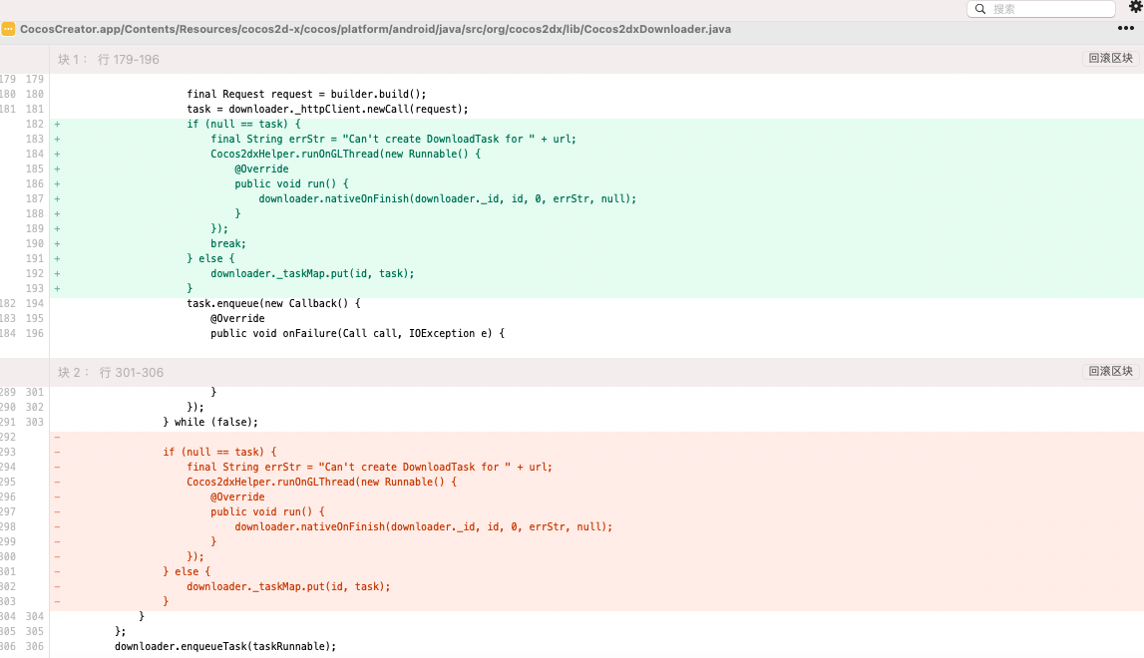Click the yellow modified-file status icon
The width and height of the screenshot is (1144, 658).
click(8, 30)
